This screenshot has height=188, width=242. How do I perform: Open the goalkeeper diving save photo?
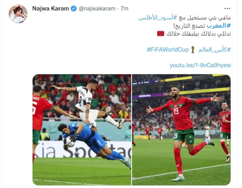82,130
